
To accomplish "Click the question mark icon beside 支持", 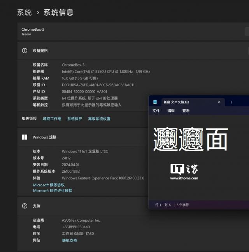I will [x=25, y=206].
